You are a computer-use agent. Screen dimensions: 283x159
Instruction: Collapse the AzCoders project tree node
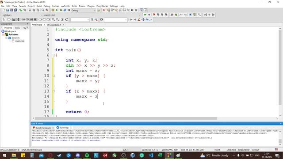3,34
